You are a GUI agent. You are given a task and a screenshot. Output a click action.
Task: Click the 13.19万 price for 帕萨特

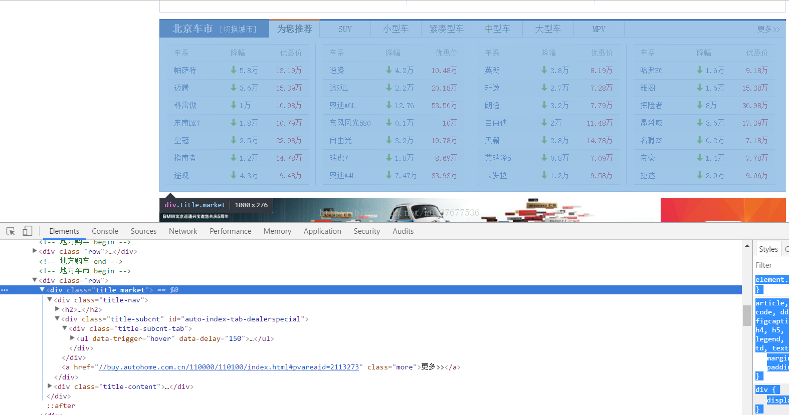[289, 70]
